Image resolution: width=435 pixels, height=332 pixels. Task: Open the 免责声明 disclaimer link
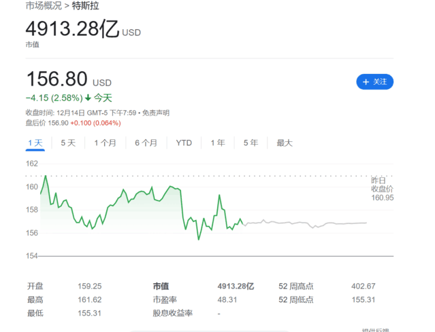[156, 113]
